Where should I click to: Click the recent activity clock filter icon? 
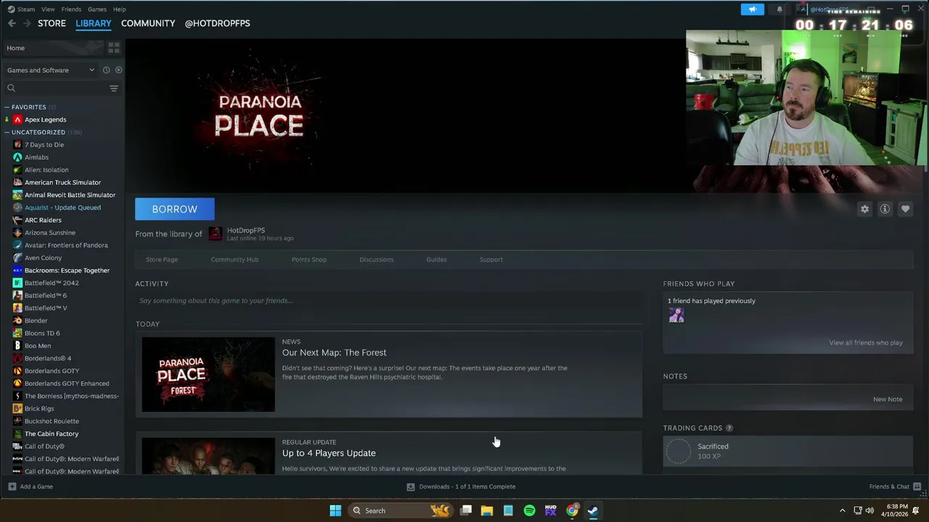(106, 70)
